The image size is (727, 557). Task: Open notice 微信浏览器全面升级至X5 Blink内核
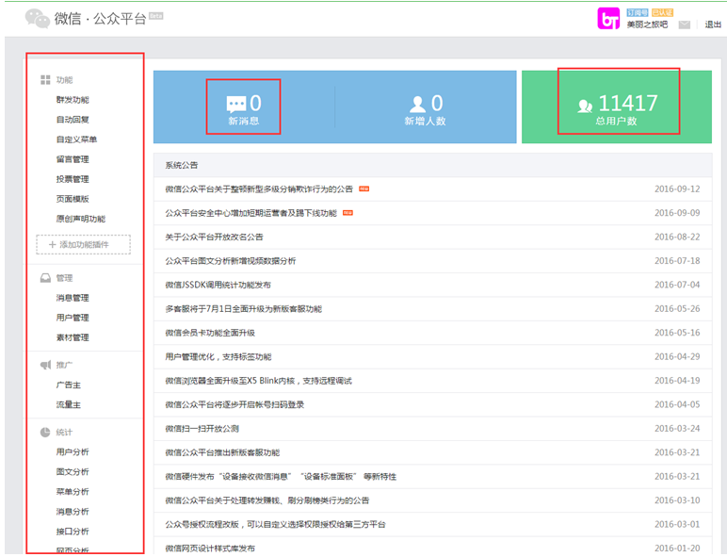point(259,381)
